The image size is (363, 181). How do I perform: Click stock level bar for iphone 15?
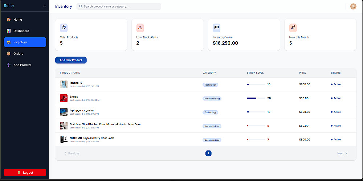pos(256,85)
